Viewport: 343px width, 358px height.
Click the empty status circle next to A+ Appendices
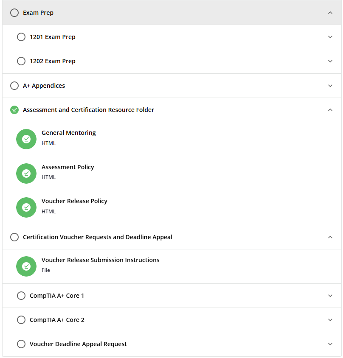(14, 86)
